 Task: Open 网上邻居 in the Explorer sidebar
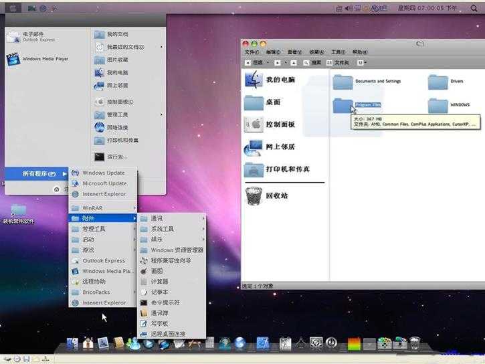point(270,147)
